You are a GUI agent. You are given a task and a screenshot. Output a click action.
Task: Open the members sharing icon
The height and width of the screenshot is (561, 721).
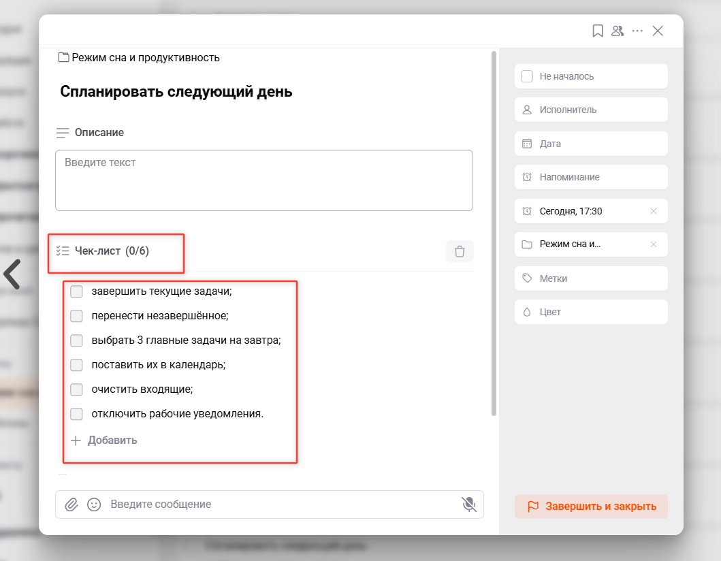[x=618, y=31]
